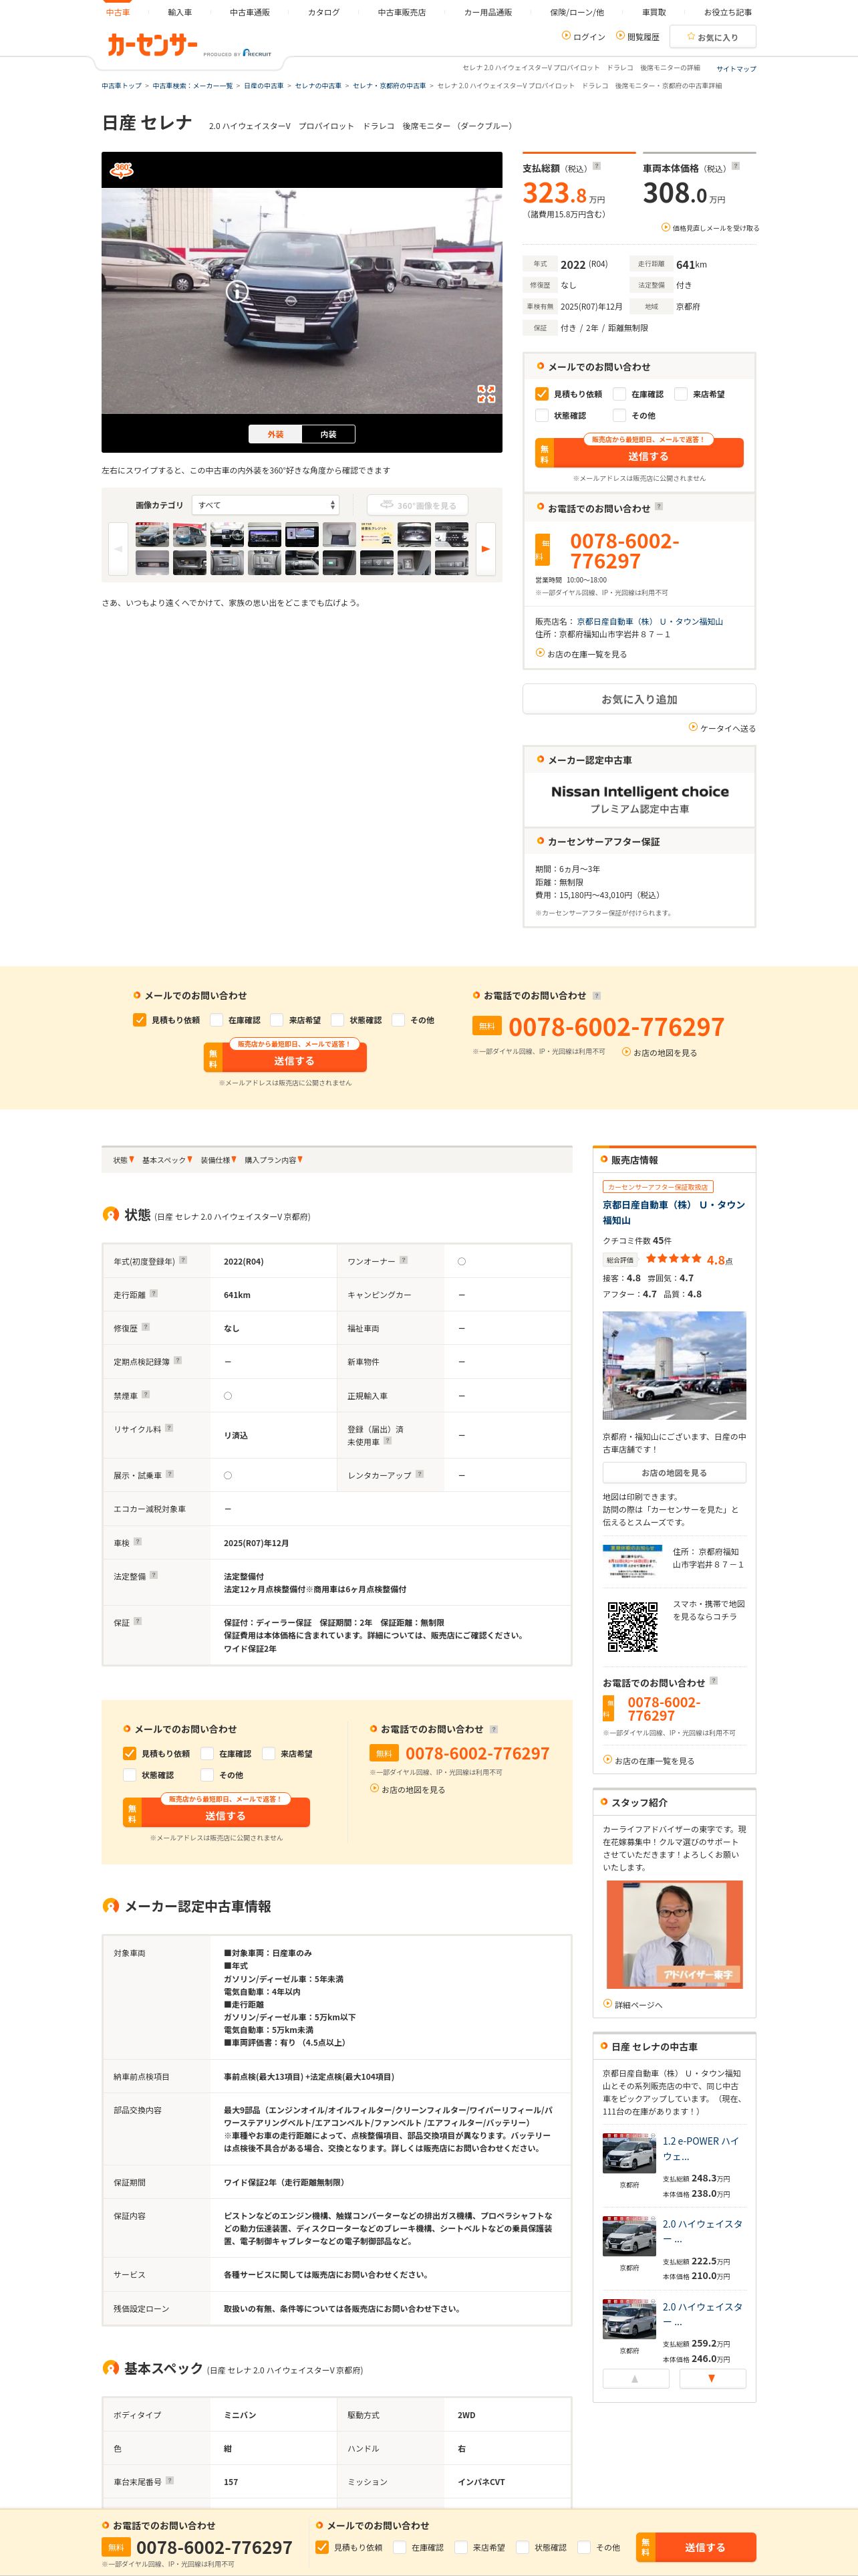Check 状態確認 in right mail inquiry box

(x=541, y=415)
